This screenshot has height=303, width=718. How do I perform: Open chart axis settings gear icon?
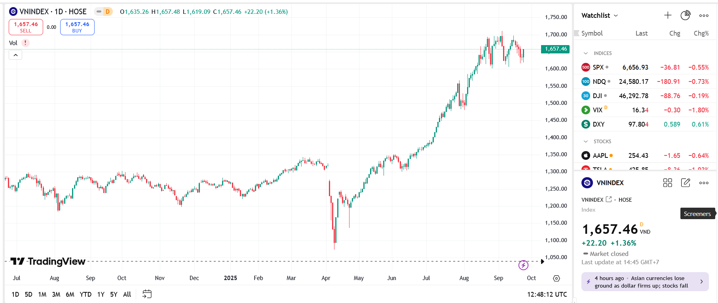click(557, 278)
